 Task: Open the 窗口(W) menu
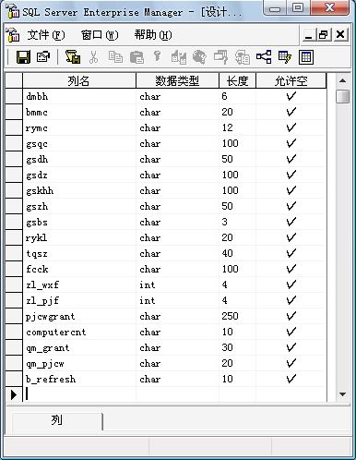pyautogui.click(x=100, y=35)
